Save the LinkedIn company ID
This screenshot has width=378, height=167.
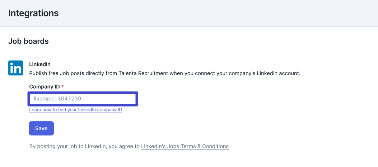click(x=41, y=128)
